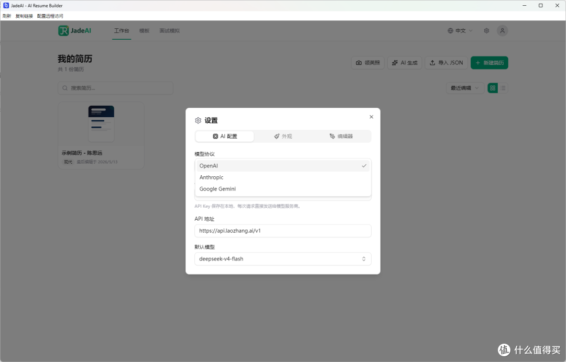Select OpenAI protocol option
Screen dimensions: 566x362
pyautogui.click(x=282, y=166)
